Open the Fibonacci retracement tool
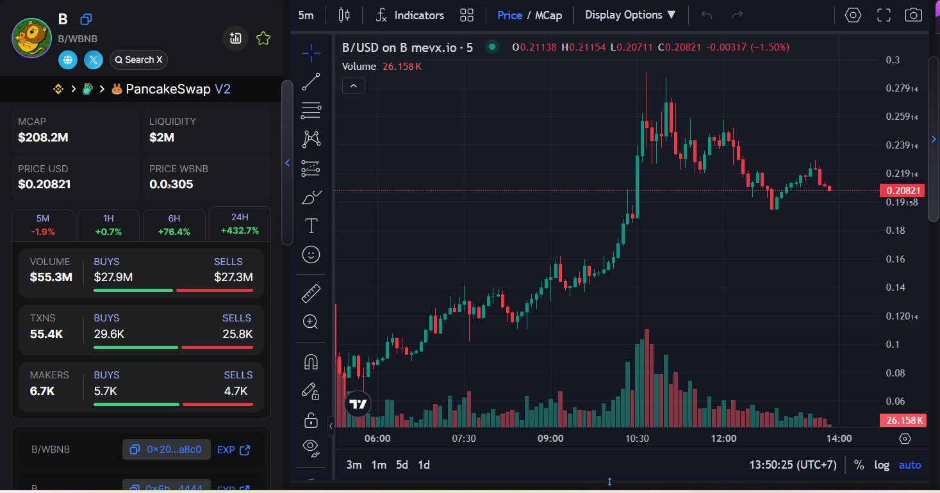Viewport: 940px width, 493px height. pos(311,110)
